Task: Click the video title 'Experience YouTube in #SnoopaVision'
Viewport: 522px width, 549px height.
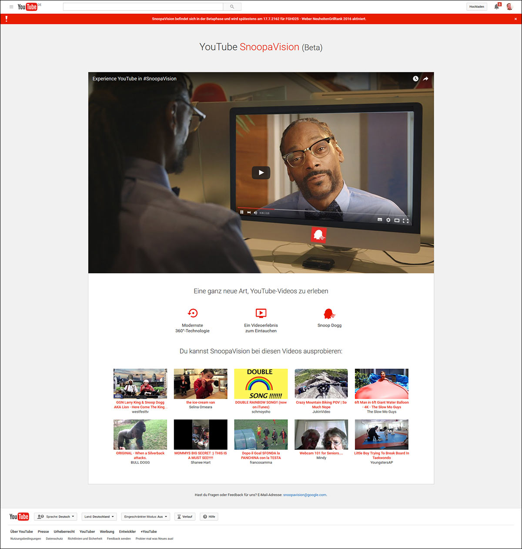Action: [134, 79]
